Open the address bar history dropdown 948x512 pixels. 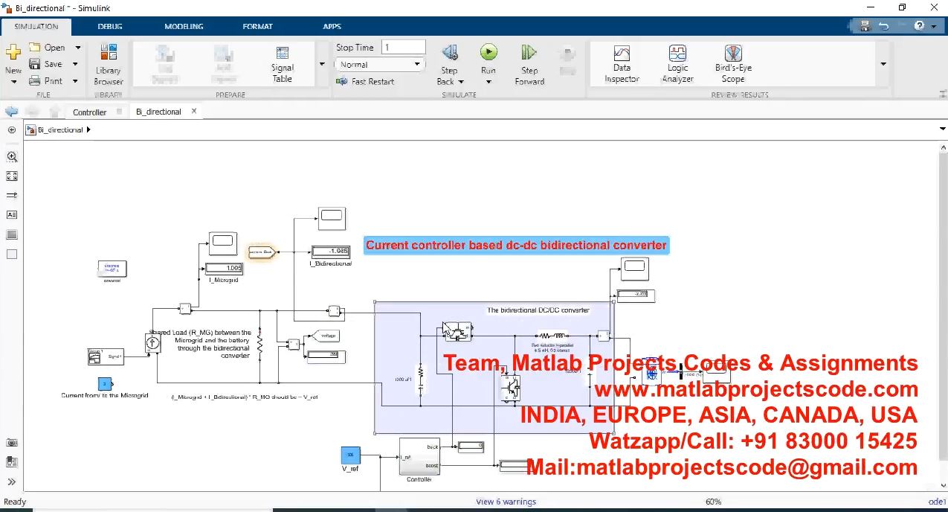pos(943,129)
